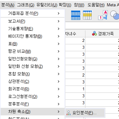Expand submenu arrow for 베이지안 통계량
The image size is (119, 119).
point(58,36)
